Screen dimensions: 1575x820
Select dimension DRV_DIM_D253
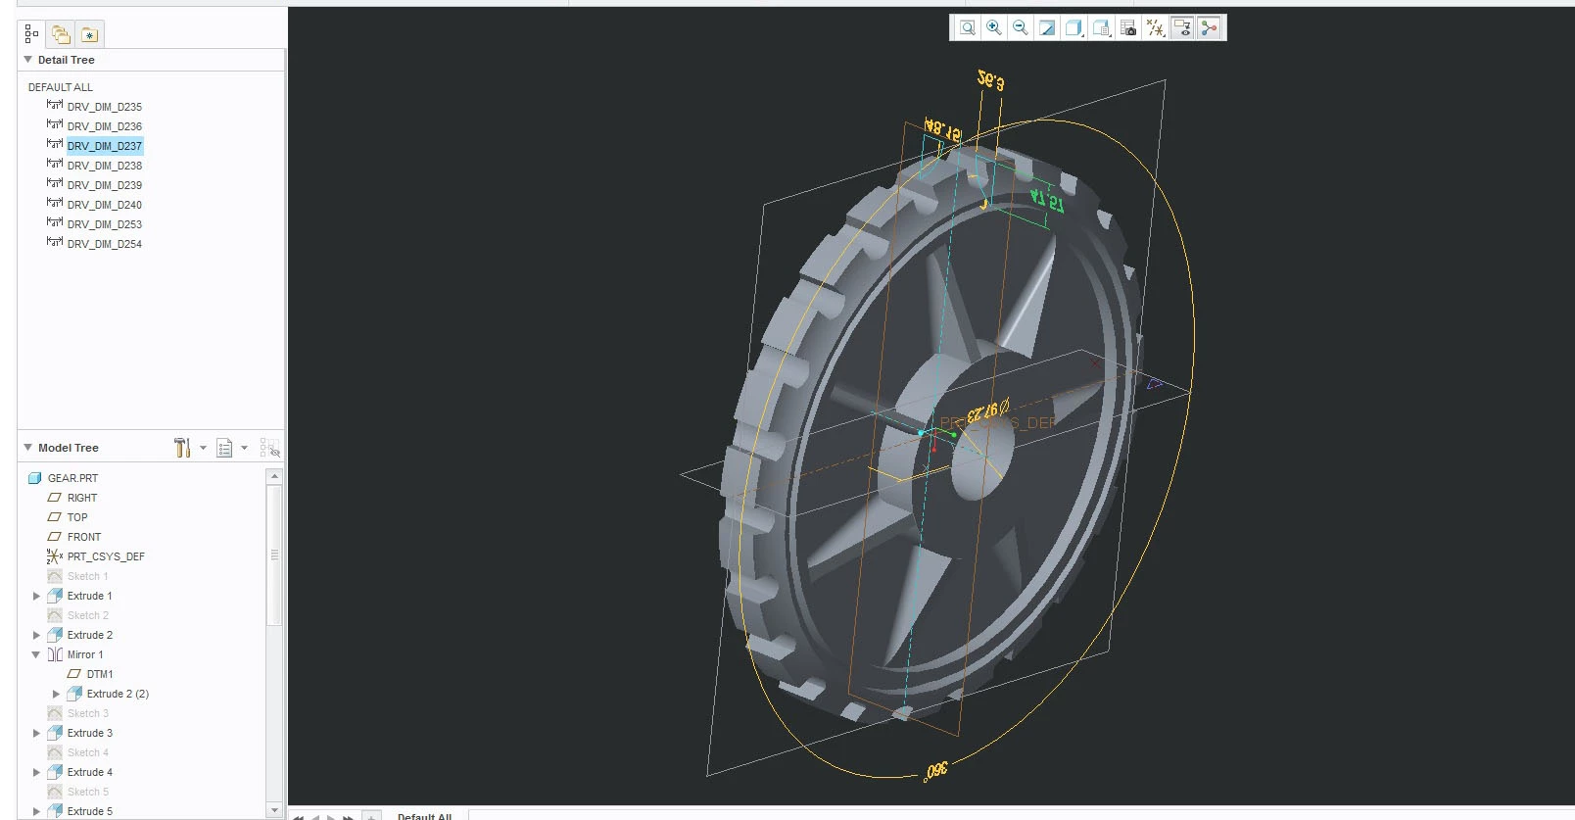[x=105, y=224]
